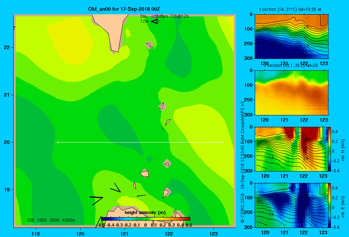Click the 'vel. N (m/s)' axis label

click(x=343, y=150)
